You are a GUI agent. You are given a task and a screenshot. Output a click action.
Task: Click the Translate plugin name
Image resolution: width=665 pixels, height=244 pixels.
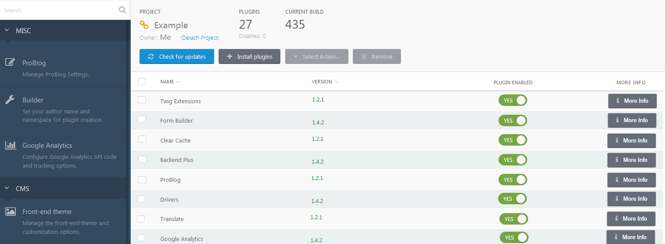pos(172,219)
